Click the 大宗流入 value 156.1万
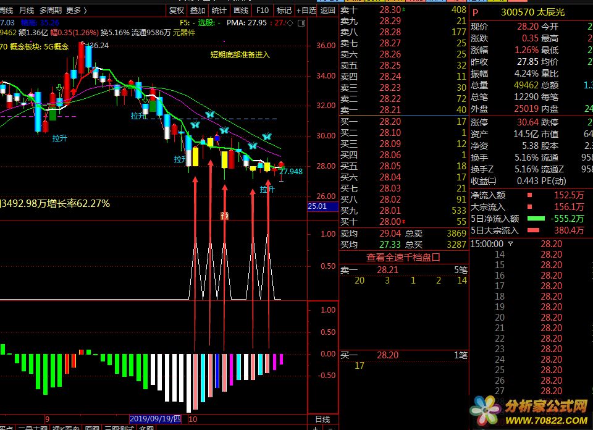Viewport: 593px width, 430px height. [569, 207]
